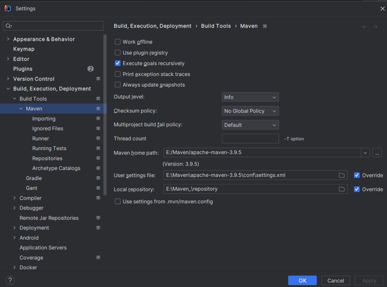This screenshot has height=287, width=387.
Task: Click the project settings icon beside Coverage
Action: click(x=98, y=258)
